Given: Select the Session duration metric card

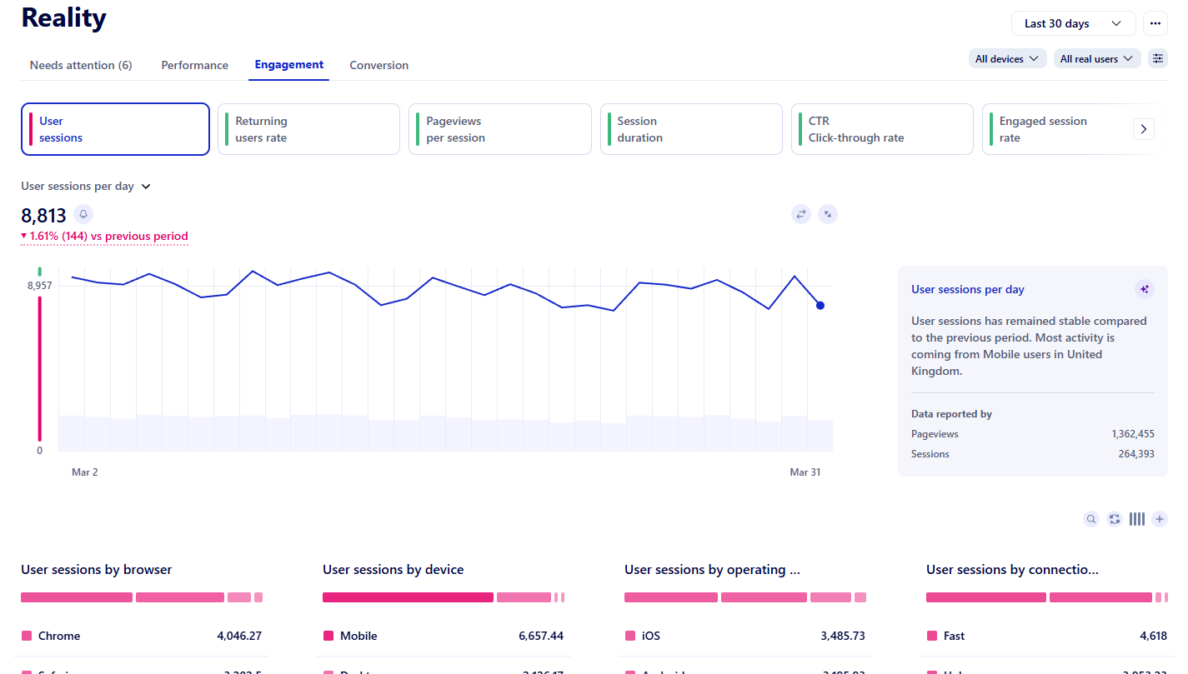Looking at the screenshot, I should pyautogui.click(x=691, y=129).
